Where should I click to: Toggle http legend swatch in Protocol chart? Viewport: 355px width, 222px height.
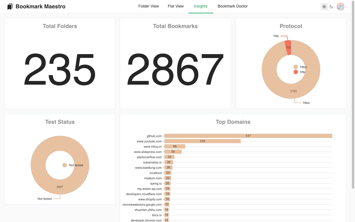pos(296,72)
